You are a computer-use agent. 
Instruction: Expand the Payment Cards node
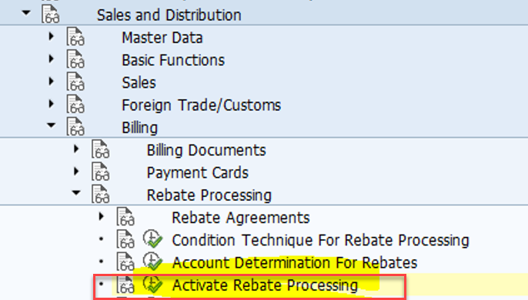coord(76,172)
